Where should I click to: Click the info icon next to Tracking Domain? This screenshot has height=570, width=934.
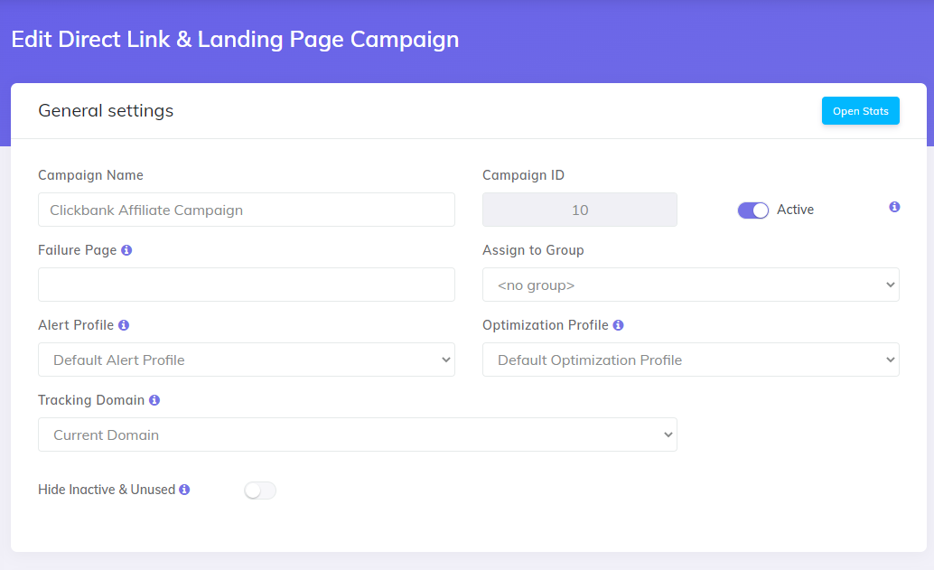(154, 400)
